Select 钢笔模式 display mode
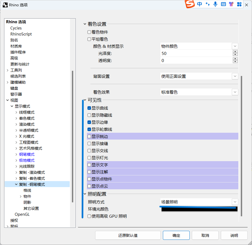The image size is (252, 245). coord(27,154)
